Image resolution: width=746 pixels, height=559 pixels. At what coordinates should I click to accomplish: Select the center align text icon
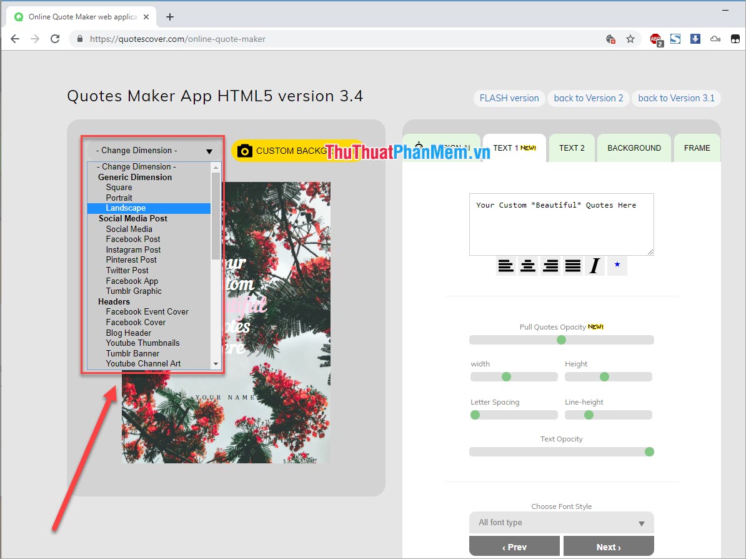[528, 265]
